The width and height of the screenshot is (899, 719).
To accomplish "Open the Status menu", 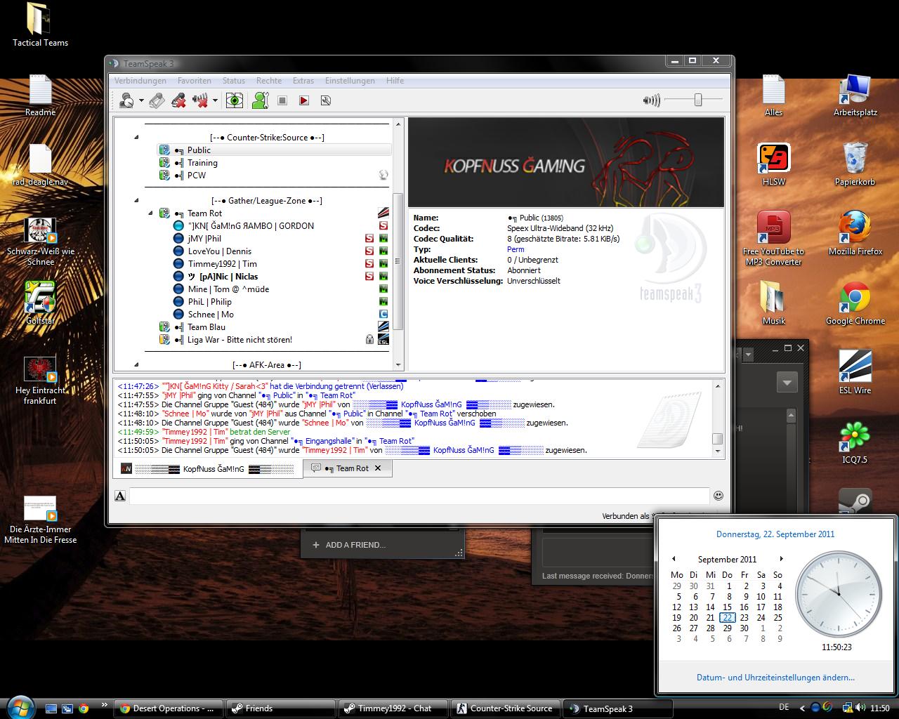I will [x=234, y=81].
